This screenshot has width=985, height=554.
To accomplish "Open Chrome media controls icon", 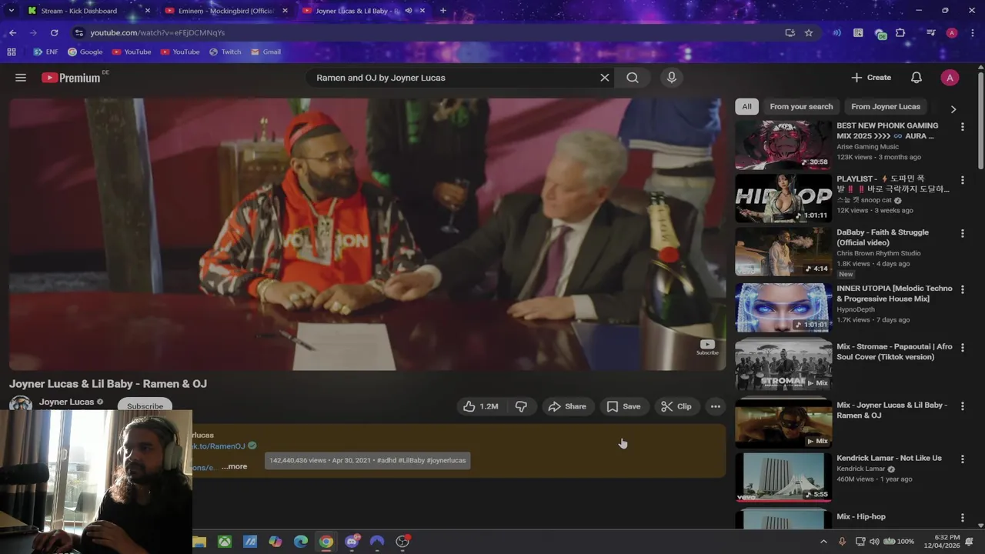I will pos(930,33).
